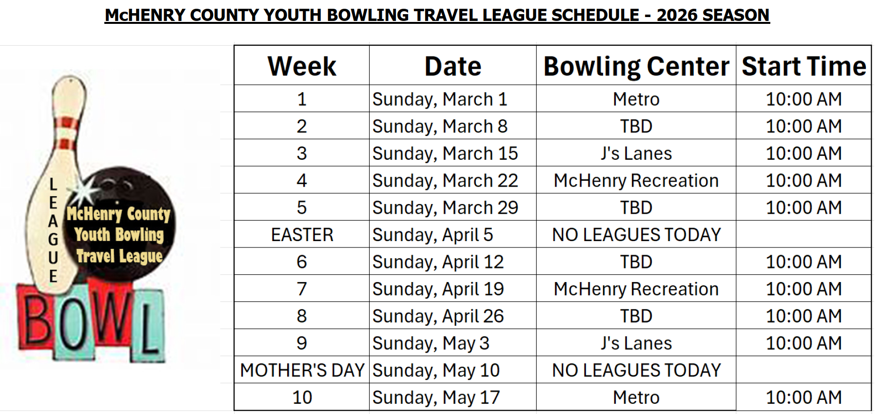Select the Week column header
Screen dimensions: 881x414
pyautogui.click(x=302, y=66)
